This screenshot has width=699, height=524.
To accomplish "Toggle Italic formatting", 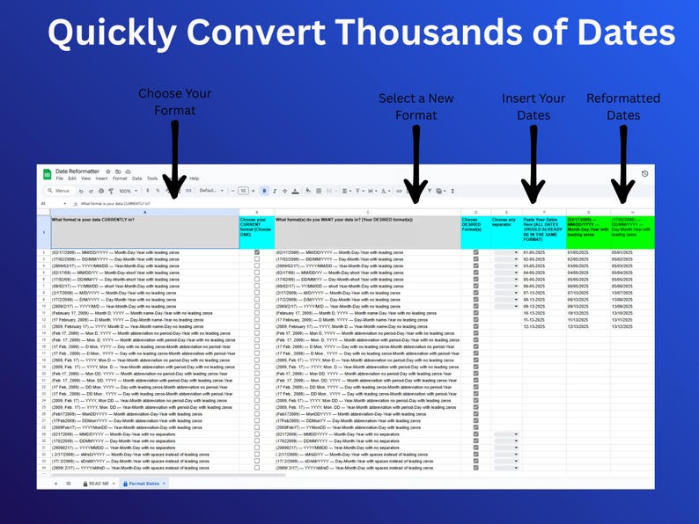I will click(275, 191).
